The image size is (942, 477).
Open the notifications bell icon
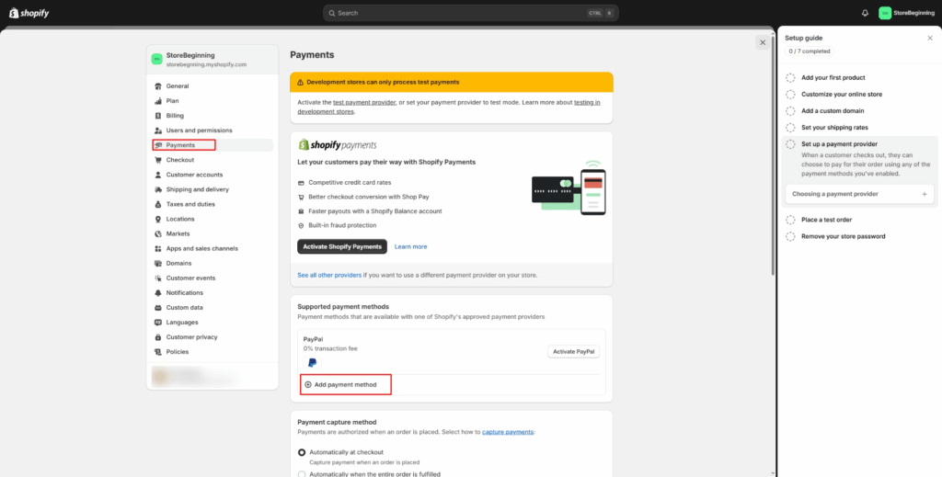[x=865, y=13]
